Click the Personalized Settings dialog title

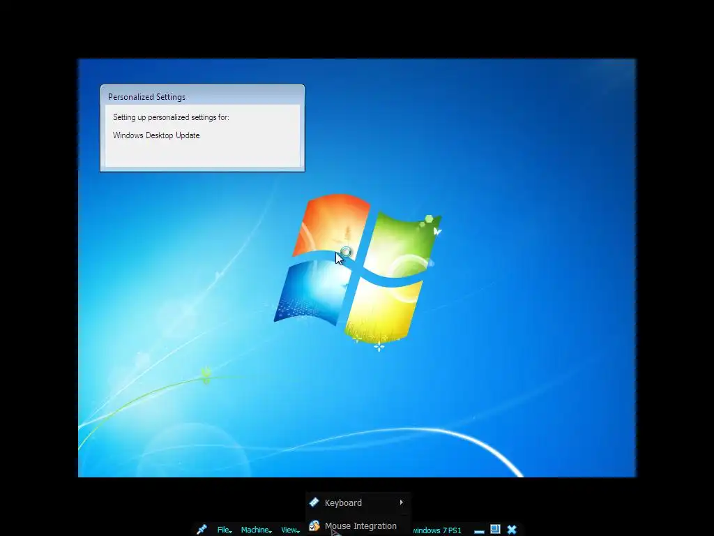click(146, 96)
